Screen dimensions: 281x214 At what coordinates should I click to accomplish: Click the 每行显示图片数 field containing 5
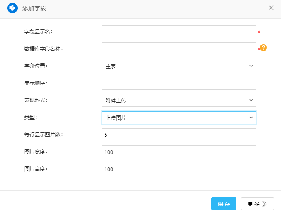point(178,135)
